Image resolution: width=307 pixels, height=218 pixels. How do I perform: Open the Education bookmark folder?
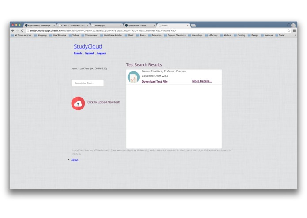point(155,35)
